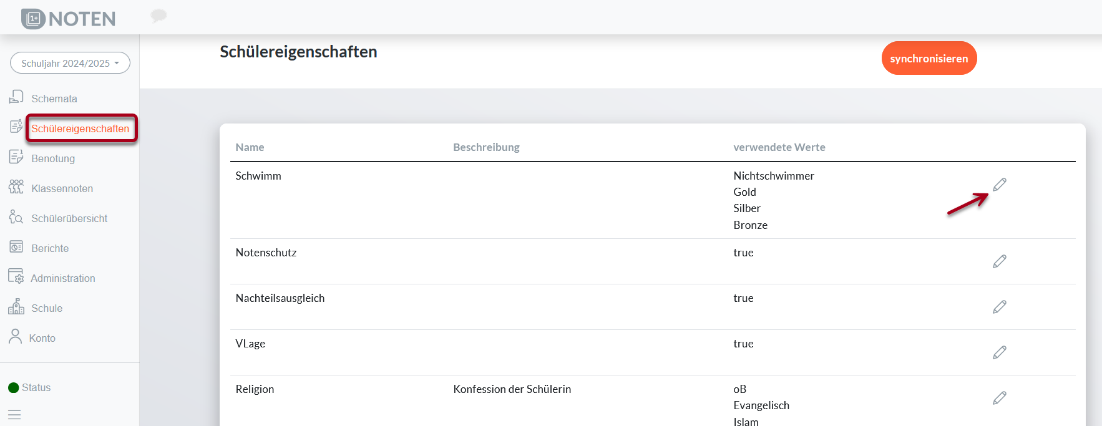Click the Evangelisch value

click(x=761, y=405)
